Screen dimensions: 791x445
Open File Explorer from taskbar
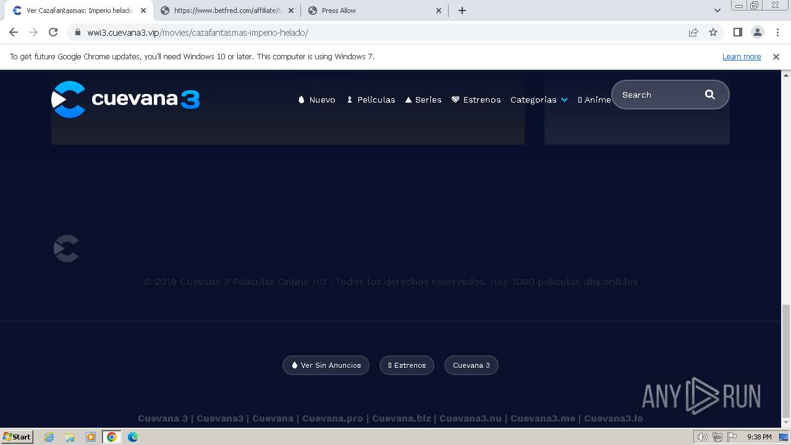pyautogui.click(x=70, y=437)
